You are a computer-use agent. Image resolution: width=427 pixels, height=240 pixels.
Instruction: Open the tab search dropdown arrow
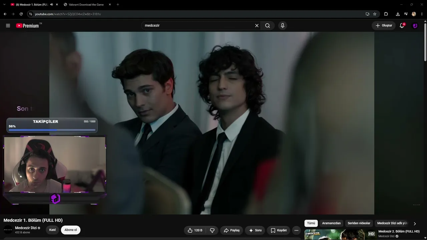point(4,5)
